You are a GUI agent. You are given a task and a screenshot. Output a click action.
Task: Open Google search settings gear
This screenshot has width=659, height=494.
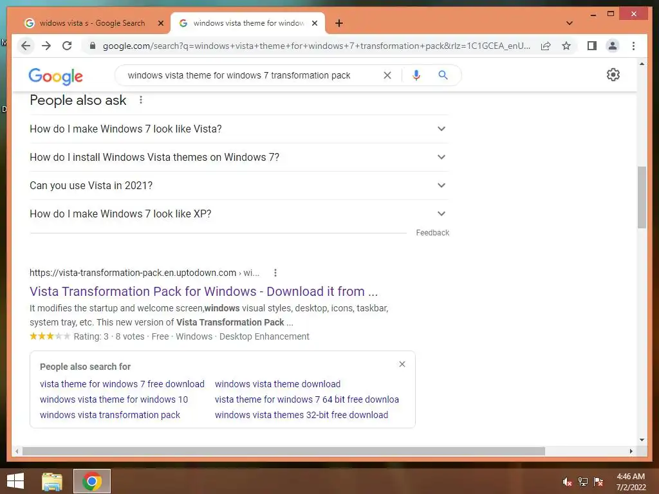coord(613,75)
